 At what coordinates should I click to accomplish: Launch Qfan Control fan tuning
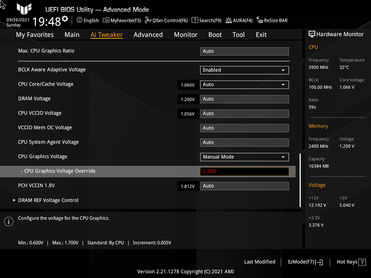coord(166,20)
